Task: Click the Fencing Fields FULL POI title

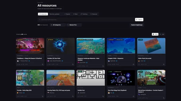Action: [59, 90]
